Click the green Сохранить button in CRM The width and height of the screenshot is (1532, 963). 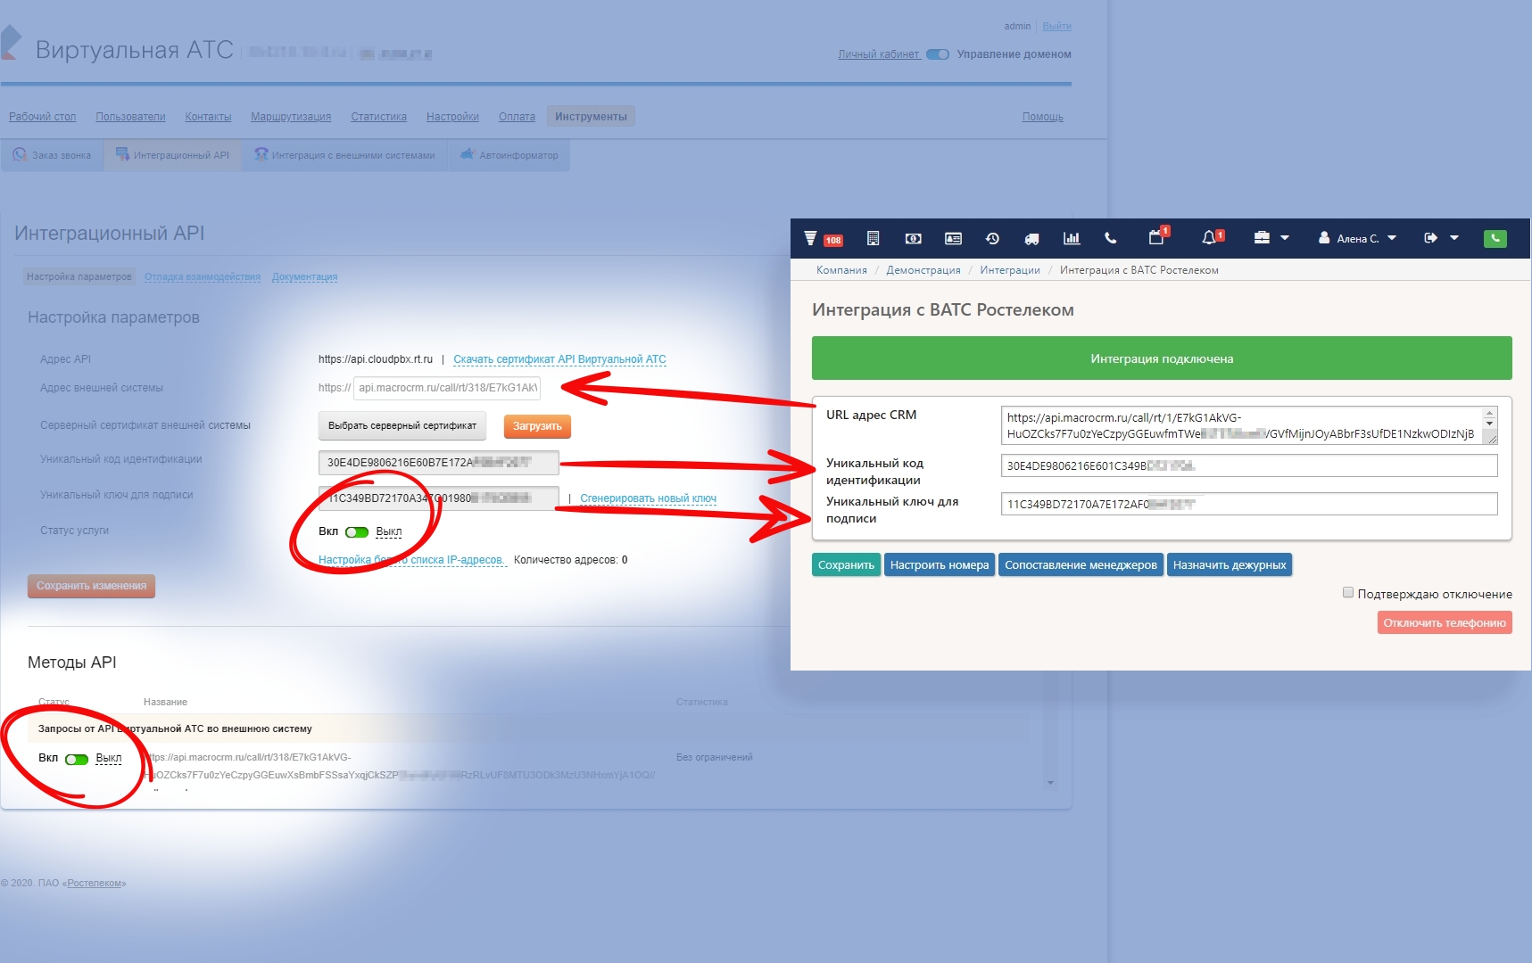click(x=846, y=564)
